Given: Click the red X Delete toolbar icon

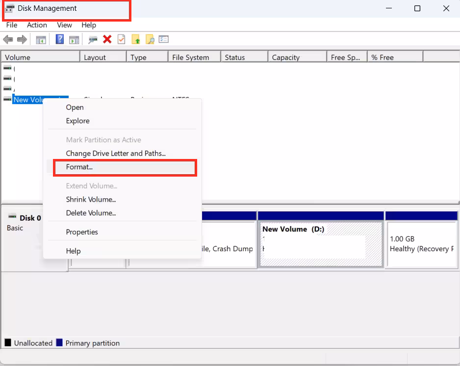Looking at the screenshot, I should [x=107, y=39].
